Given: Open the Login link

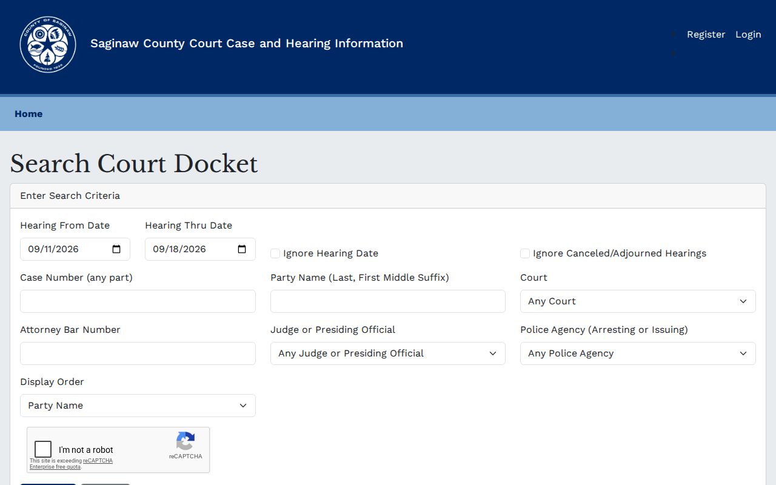Looking at the screenshot, I should [748, 35].
